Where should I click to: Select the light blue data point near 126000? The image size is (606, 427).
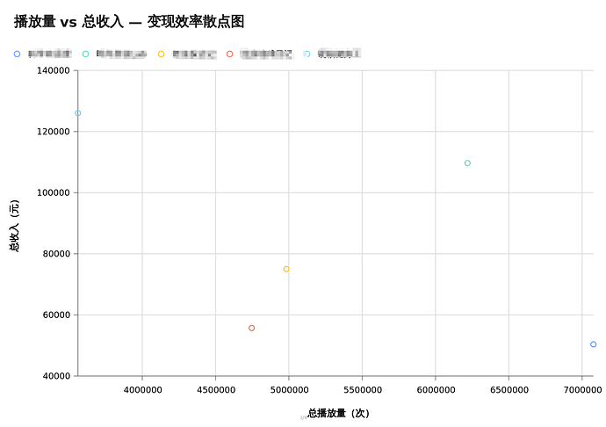(x=77, y=113)
